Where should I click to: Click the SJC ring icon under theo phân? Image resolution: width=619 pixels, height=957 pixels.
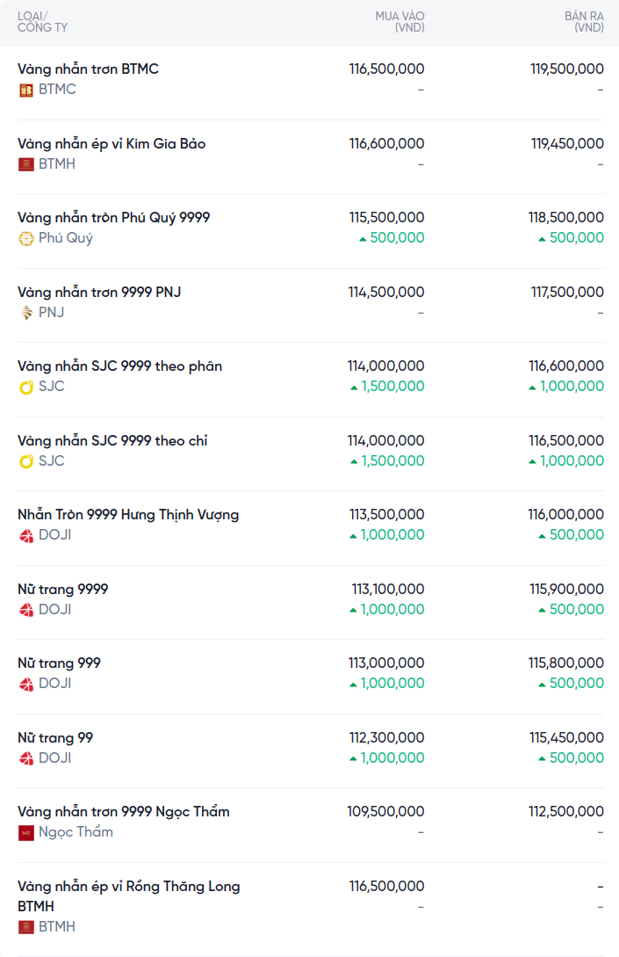25,387
